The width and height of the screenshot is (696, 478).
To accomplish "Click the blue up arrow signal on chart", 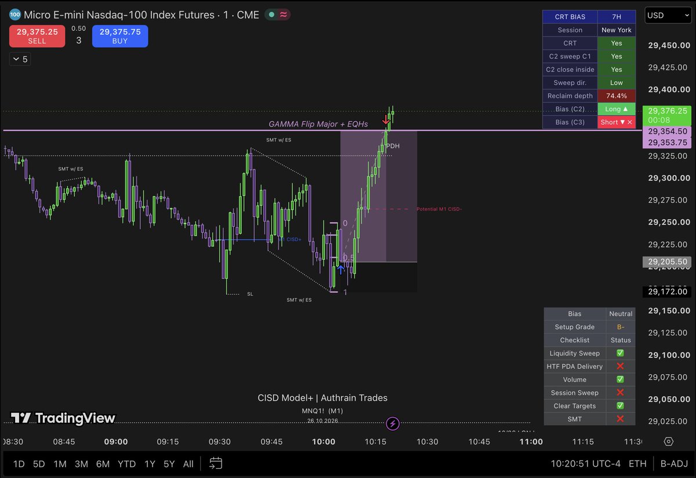I will 340,269.
